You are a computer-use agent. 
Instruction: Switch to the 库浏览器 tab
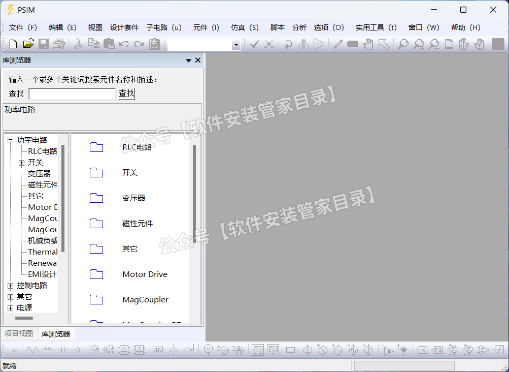point(56,334)
